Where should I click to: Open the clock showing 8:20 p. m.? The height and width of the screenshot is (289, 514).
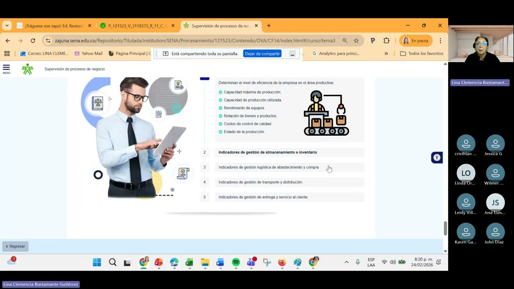point(422,262)
